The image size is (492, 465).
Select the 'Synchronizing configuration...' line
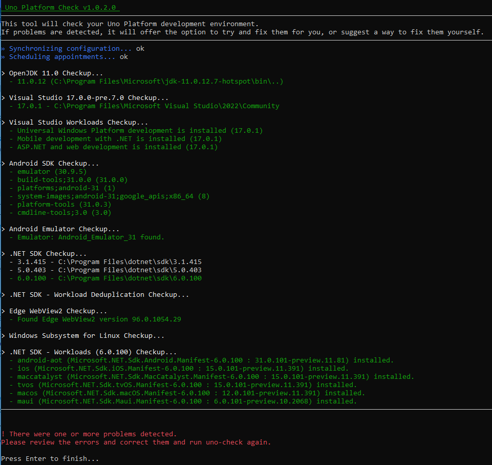(73, 48)
